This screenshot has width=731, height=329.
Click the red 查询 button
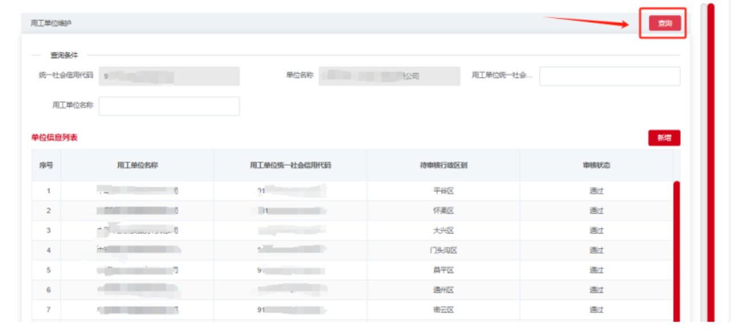(664, 23)
